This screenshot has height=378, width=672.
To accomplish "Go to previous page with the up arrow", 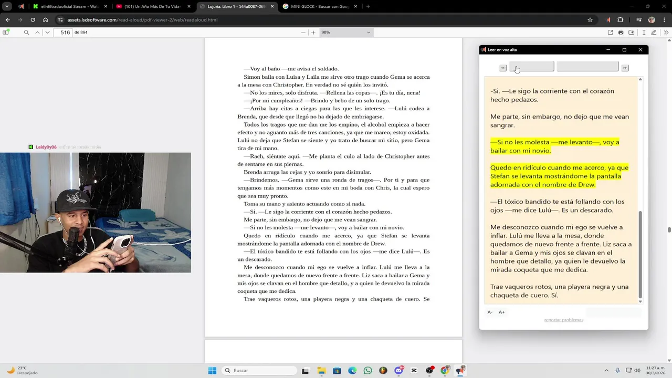I will [x=37, y=33].
